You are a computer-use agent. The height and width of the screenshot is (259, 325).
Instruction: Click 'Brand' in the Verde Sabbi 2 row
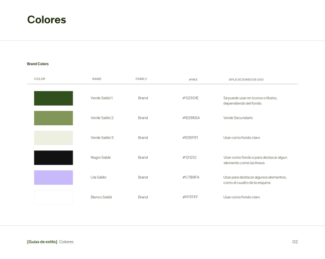click(143, 118)
